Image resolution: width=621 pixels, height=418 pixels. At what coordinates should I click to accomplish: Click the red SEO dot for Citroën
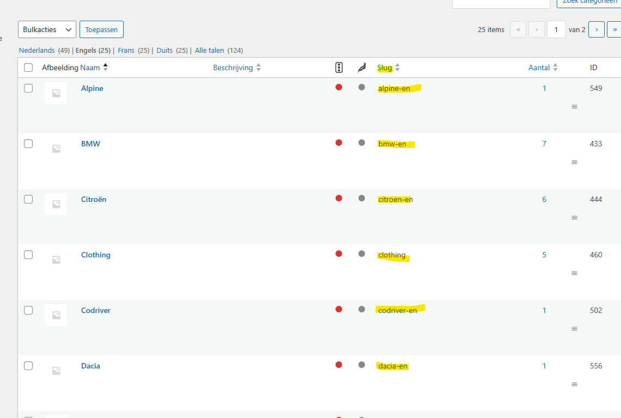tap(339, 198)
